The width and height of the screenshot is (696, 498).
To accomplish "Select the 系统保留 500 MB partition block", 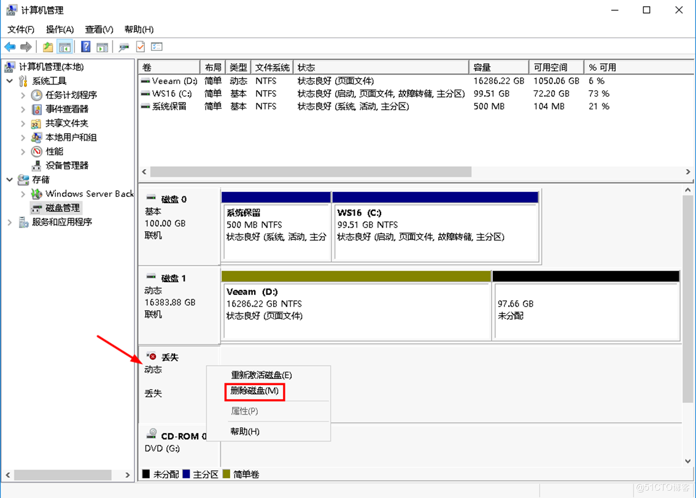I will tap(276, 226).
